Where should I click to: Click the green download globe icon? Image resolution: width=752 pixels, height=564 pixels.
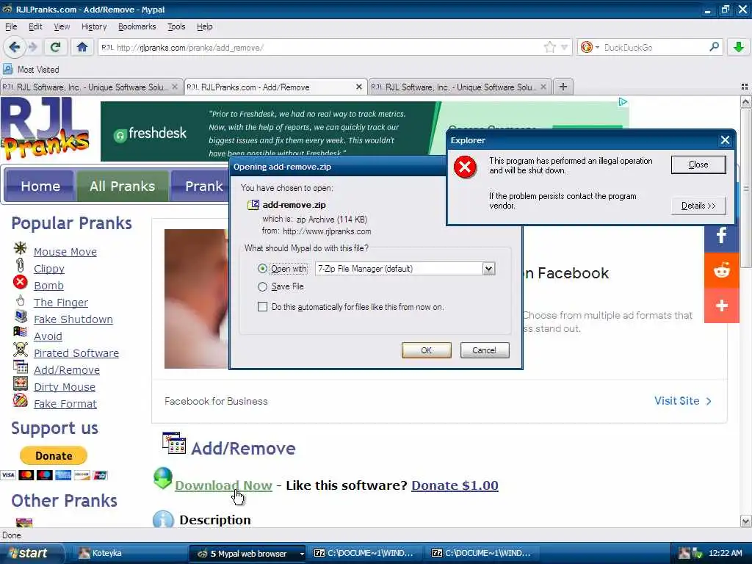pos(163,478)
